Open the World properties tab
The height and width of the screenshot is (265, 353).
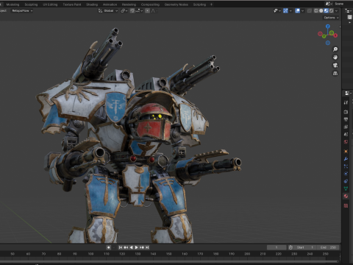click(x=346, y=142)
